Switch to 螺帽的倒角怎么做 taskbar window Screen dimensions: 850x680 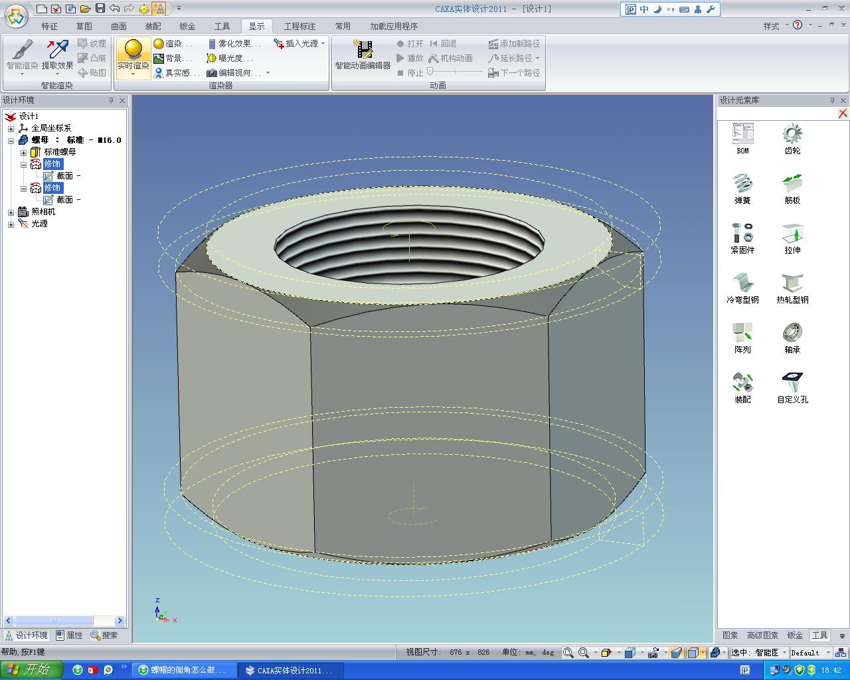pos(183,670)
